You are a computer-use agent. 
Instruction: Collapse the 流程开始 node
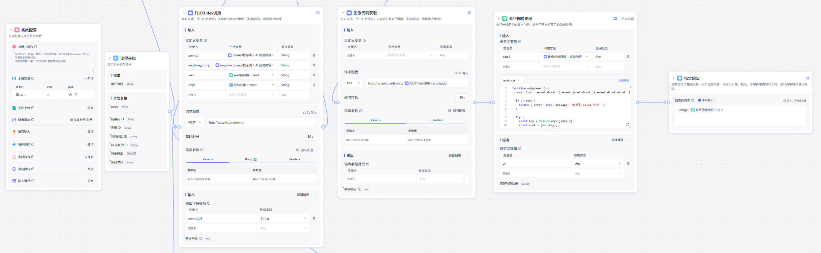click(110, 58)
